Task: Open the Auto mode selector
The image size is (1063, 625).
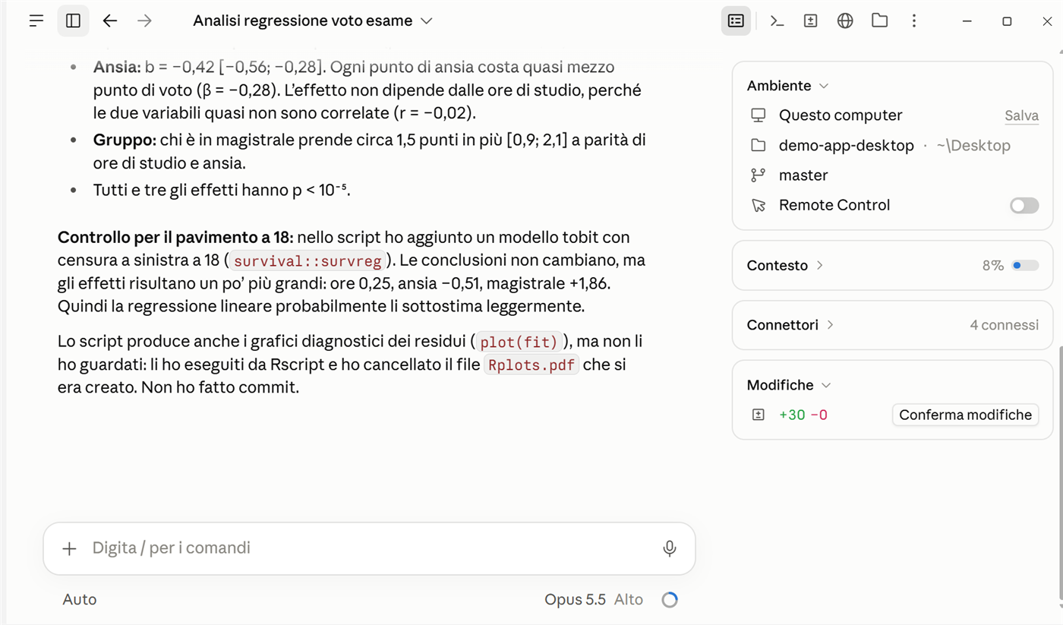Action: coord(80,600)
